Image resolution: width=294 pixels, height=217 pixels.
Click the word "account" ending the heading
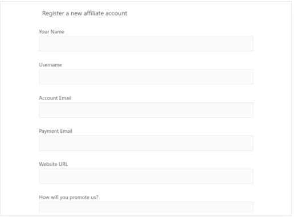click(116, 14)
